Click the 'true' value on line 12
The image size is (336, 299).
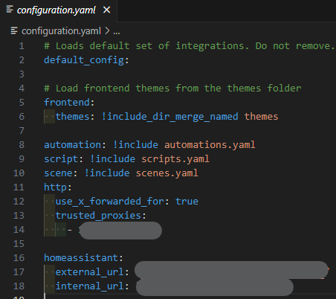pos(187,202)
